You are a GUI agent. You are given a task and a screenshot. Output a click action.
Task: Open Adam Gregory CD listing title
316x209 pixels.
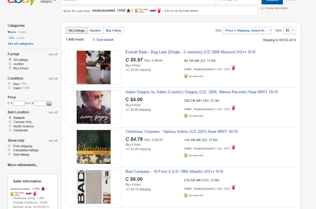click(202, 92)
